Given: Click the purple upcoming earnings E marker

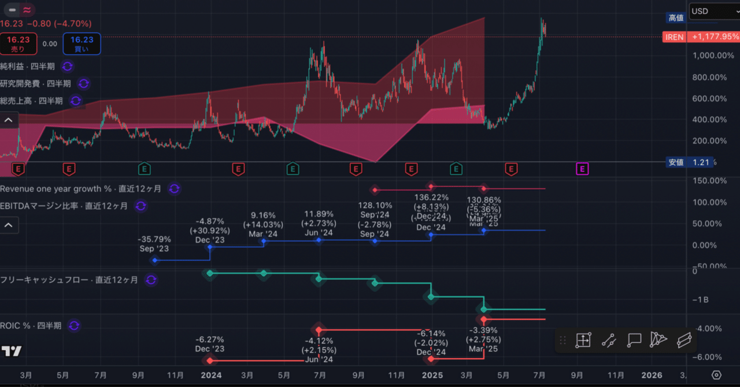Looking at the screenshot, I should [582, 169].
